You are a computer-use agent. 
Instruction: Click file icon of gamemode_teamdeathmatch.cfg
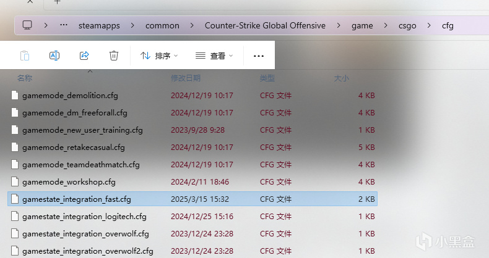coord(15,164)
